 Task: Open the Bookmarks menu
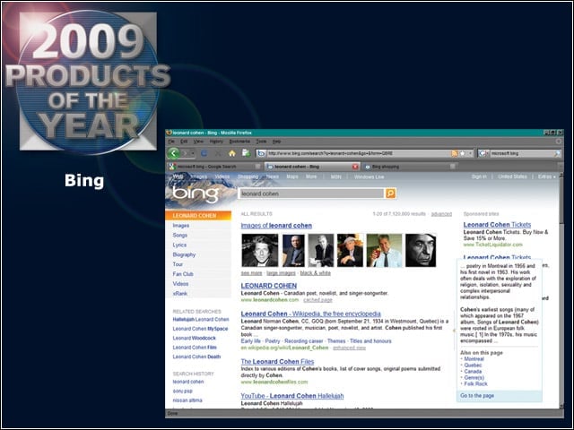click(239, 142)
